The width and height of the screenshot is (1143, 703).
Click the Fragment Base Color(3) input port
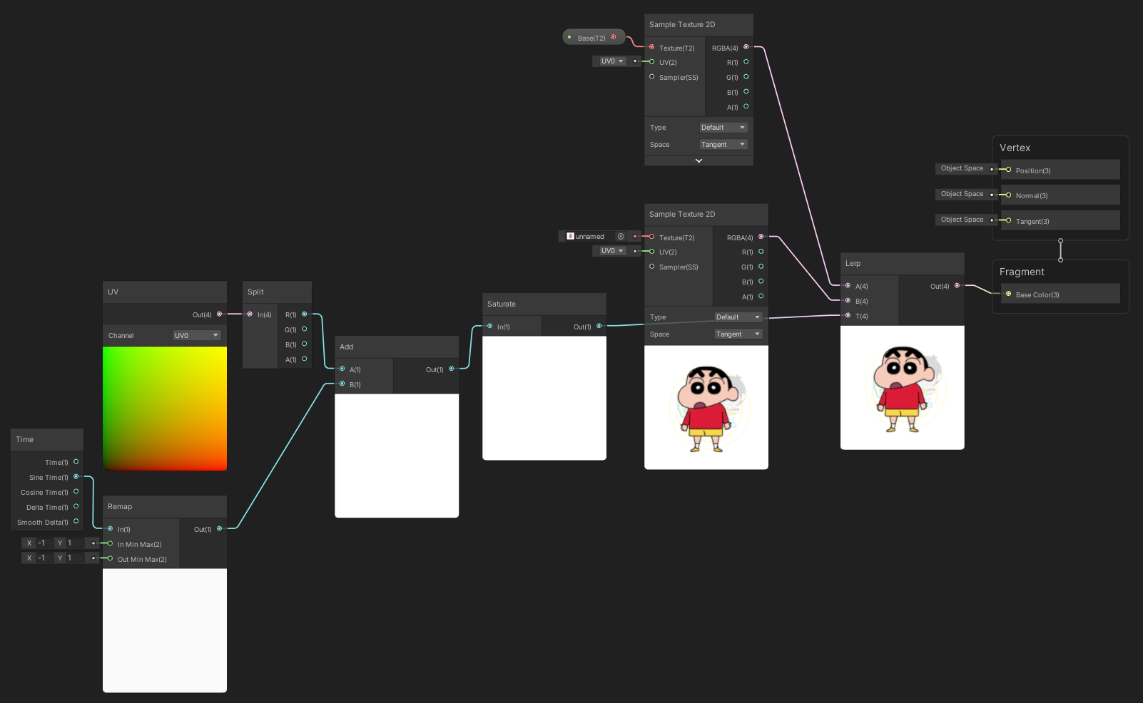[1008, 294]
